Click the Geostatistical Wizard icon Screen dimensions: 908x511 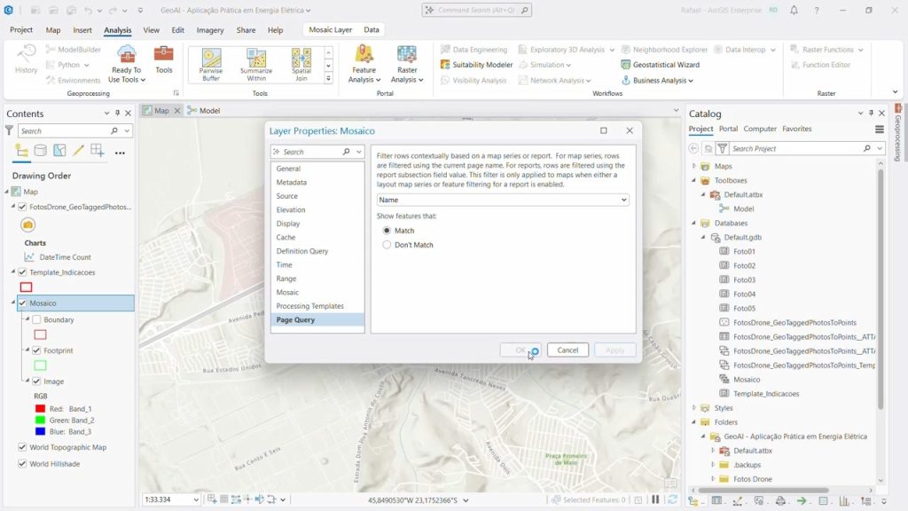(x=625, y=65)
